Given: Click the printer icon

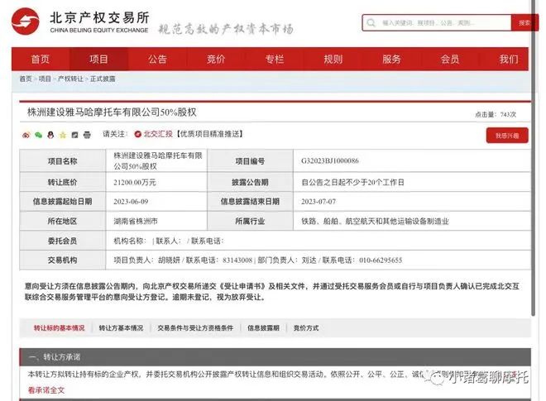Looking at the screenshot, I should coord(87,135).
